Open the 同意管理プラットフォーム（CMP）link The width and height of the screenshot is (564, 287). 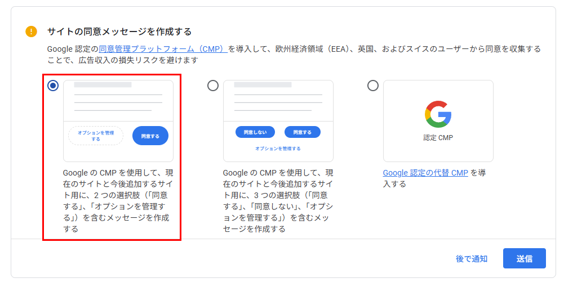(x=162, y=49)
